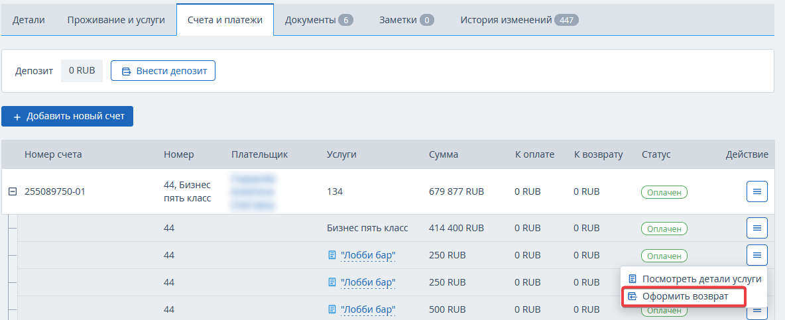Open action menu for first 250 RUB Лобби бар row
Image resolution: width=785 pixels, height=320 pixels.
[757, 255]
